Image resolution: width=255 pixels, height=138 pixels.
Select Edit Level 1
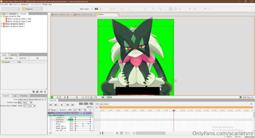pyautogui.click(x=92, y=9)
